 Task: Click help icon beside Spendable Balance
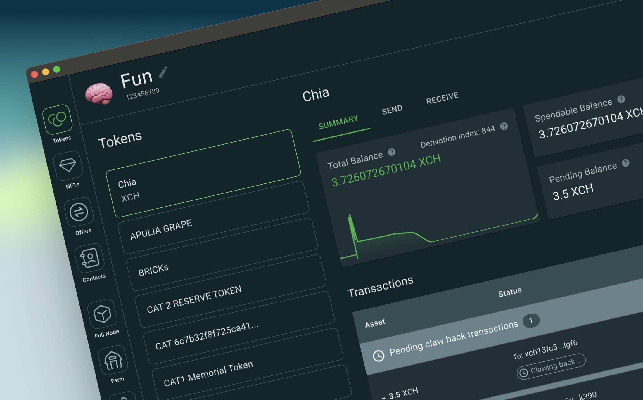[621, 99]
